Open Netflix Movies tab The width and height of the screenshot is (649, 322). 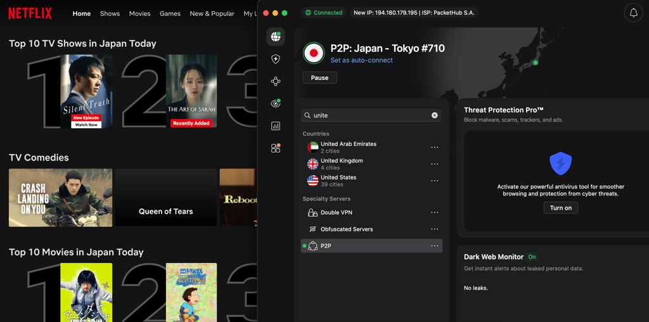(x=139, y=14)
